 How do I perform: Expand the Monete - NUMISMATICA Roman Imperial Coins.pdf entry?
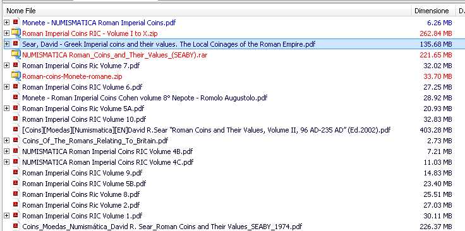(7, 23)
